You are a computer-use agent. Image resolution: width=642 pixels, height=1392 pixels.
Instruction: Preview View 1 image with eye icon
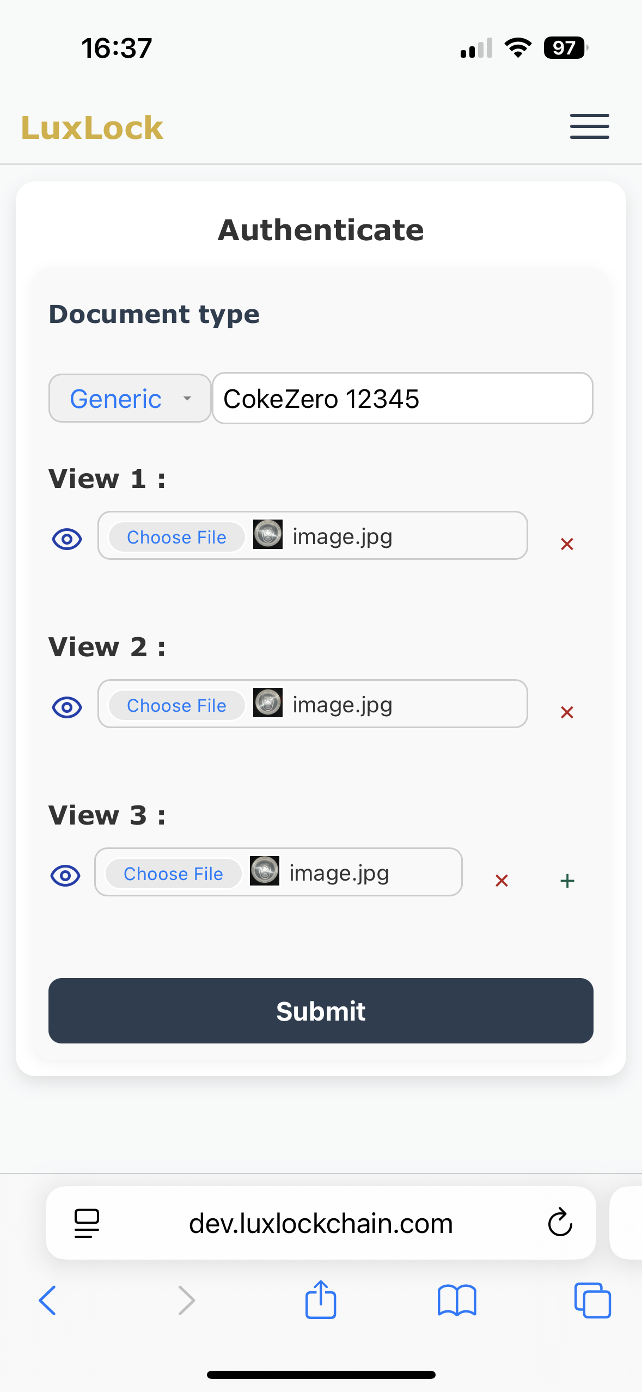point(67,539)
